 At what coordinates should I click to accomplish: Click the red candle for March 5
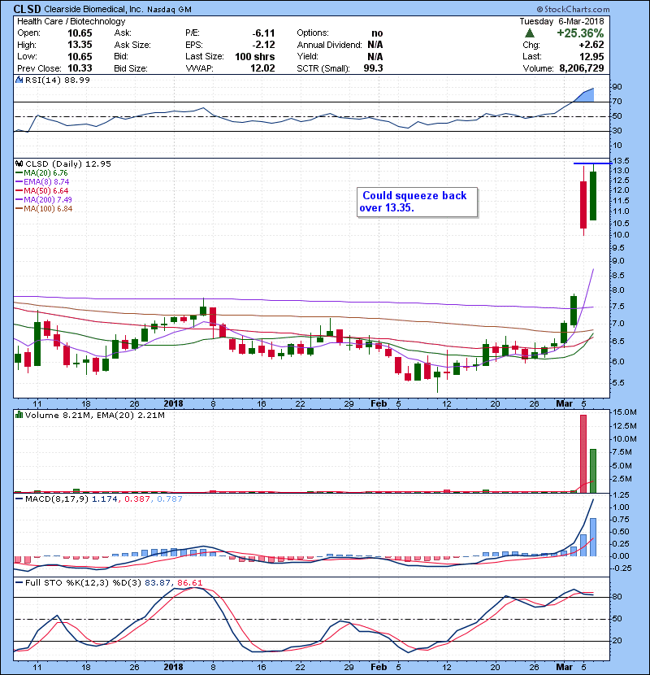583,204
